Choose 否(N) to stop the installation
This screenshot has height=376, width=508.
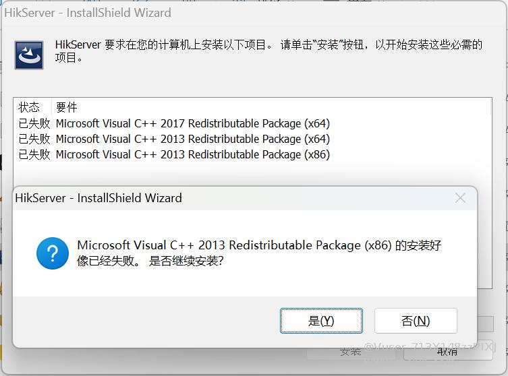(x=416, y=321)
